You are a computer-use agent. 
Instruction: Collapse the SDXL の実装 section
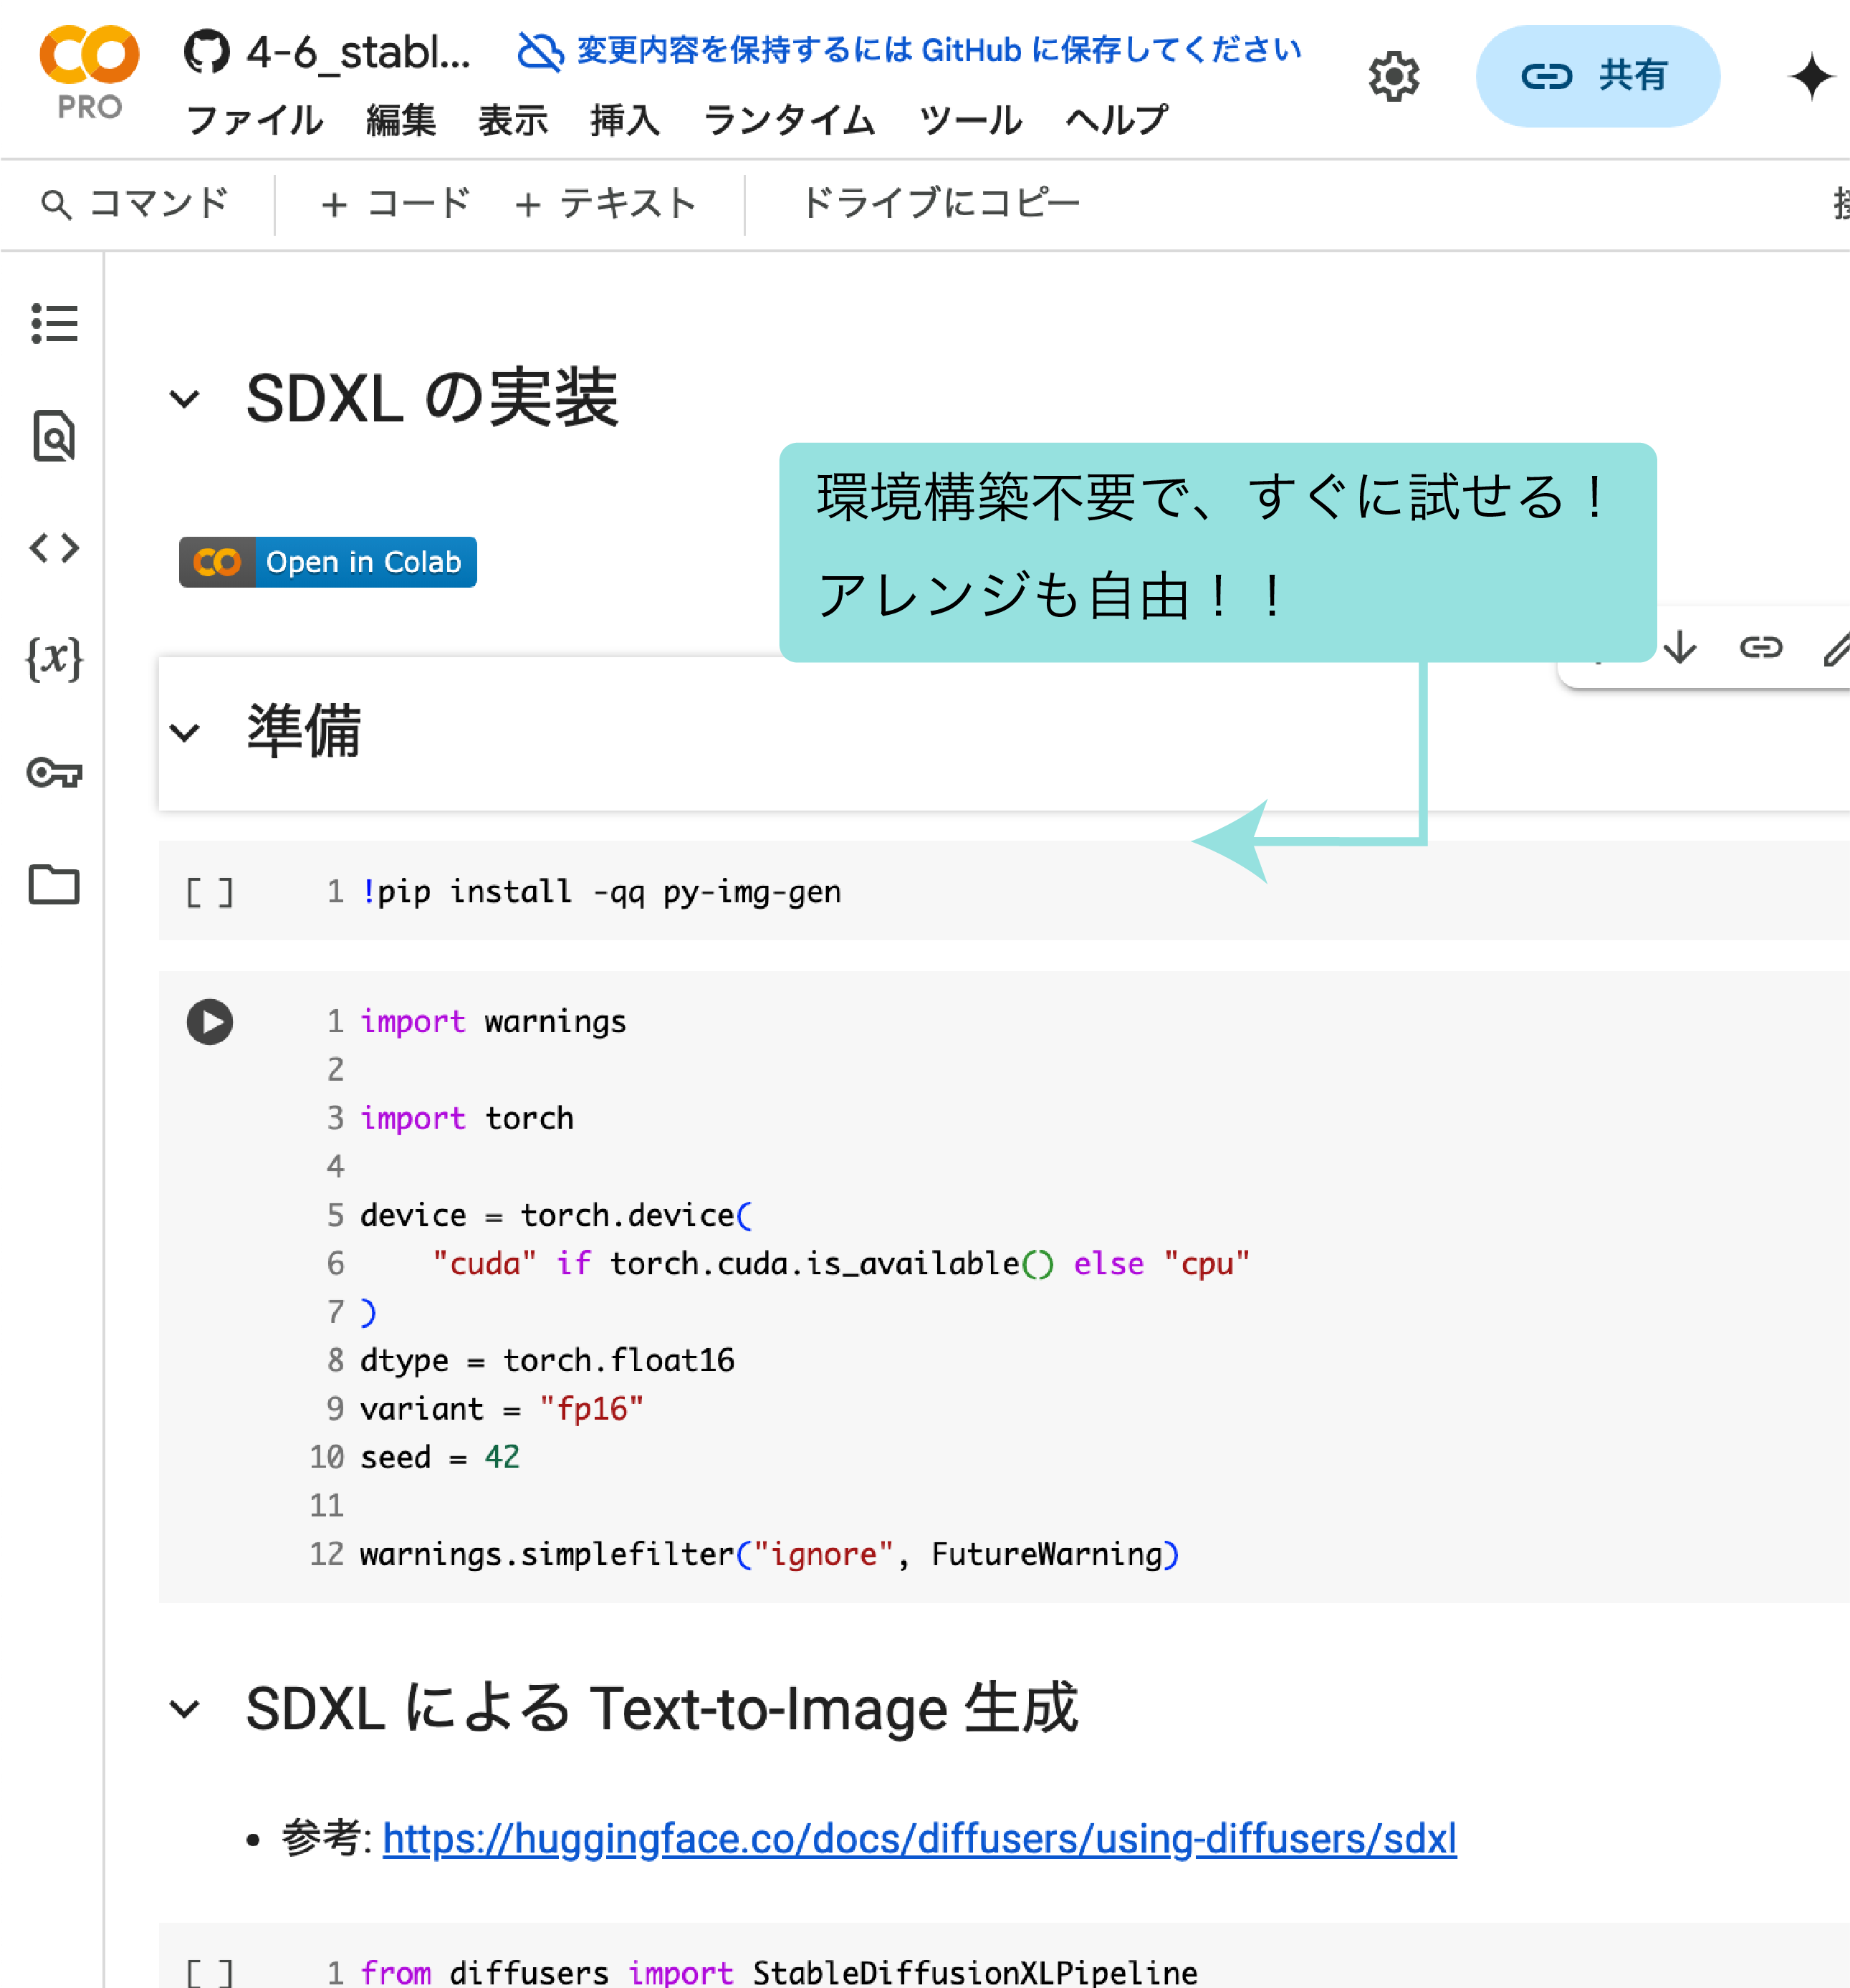(185, 399)
